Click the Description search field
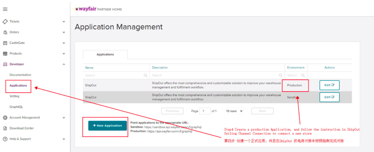The width and height of the screenshot is (374, 152). click(217, 75)
